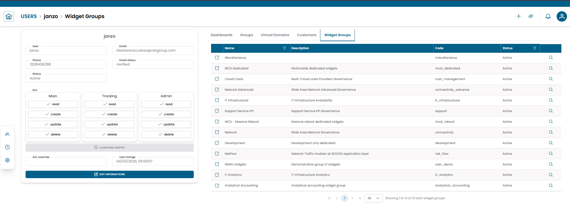Viewport: 570px width, 206px height.
Task: Click the Edit Informations button
Action: point(109,174)
